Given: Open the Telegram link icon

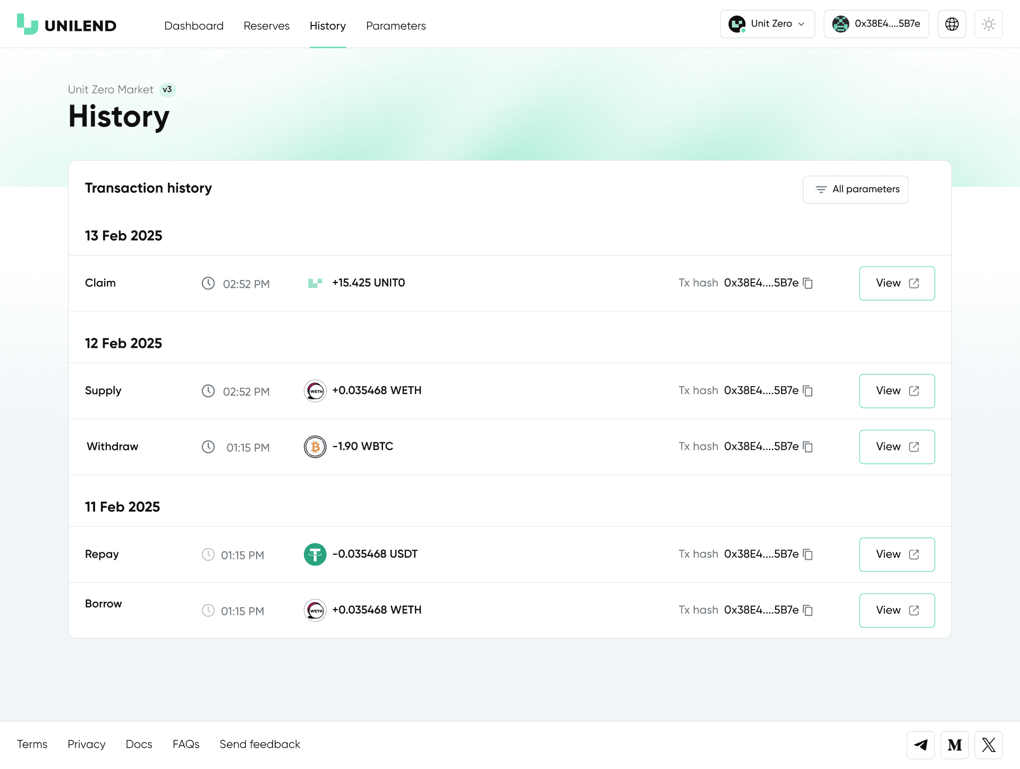Looking at the screenshot, I should 920,745.
